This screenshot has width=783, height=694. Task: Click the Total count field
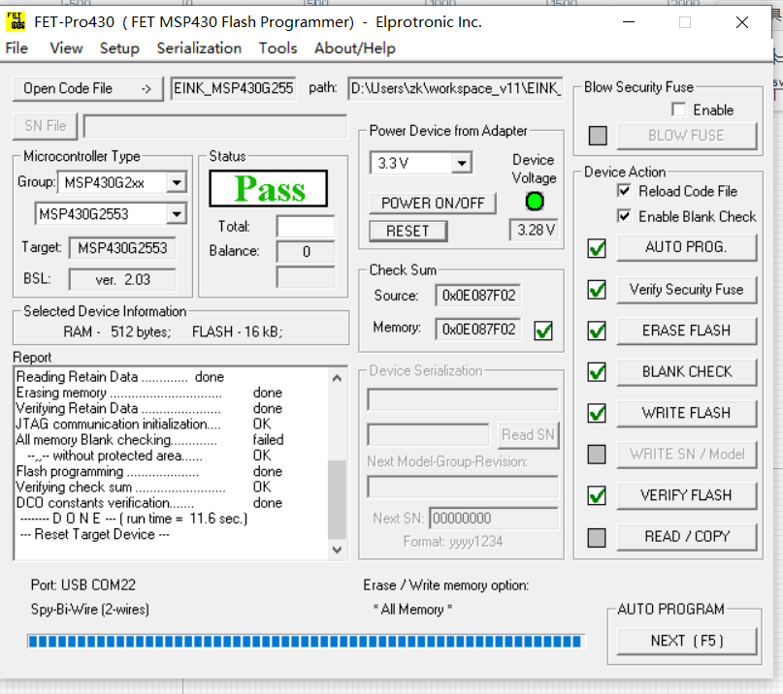coord(306,227)
